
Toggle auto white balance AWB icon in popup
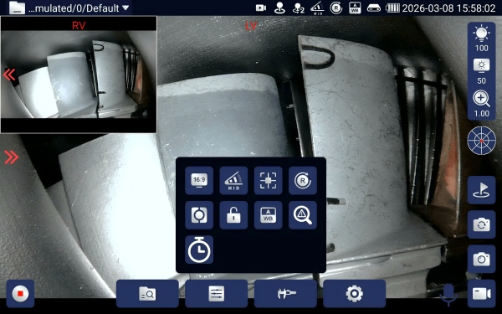click(269, 215)
